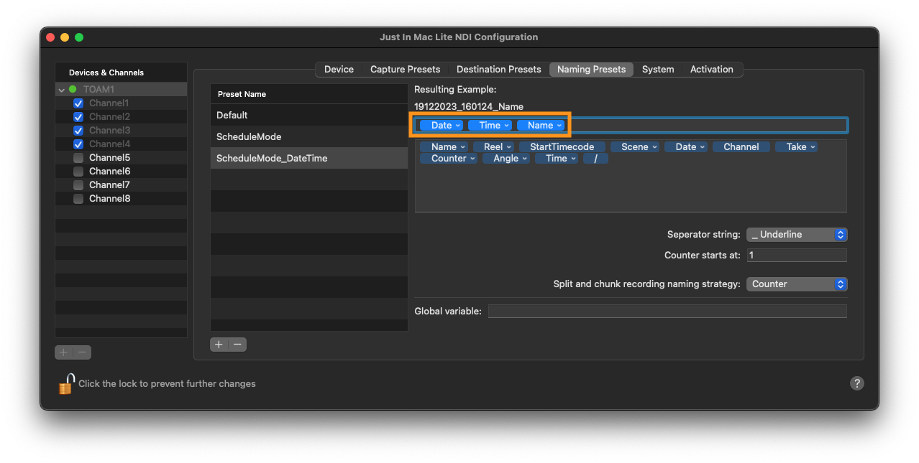Remove selected preset with minus button

pyautogui.click(x=237, y=345)
